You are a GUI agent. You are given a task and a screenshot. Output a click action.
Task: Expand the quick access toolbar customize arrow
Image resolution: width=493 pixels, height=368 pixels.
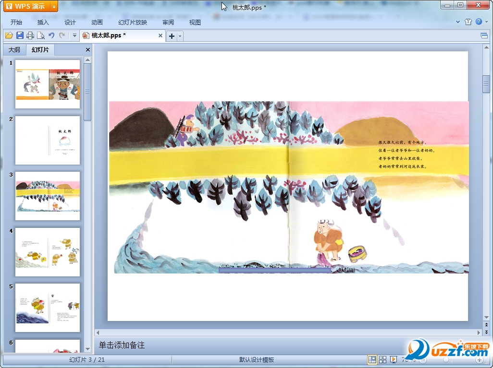coord(74,36)
